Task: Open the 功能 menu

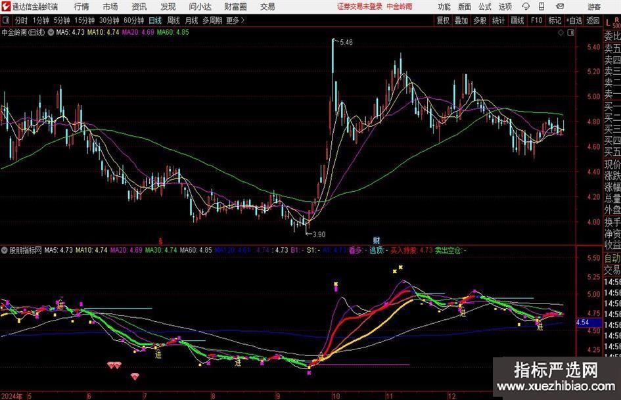Action: [x=444, y=7]
